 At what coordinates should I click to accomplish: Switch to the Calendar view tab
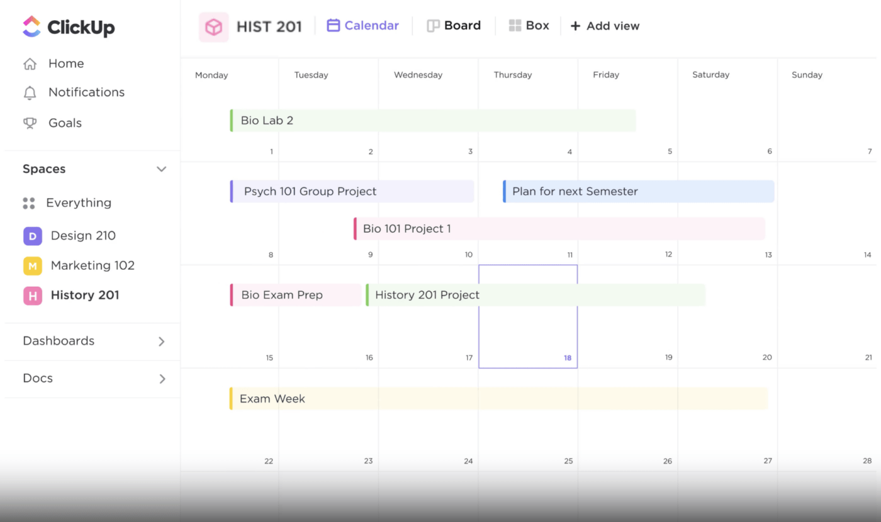363,26
